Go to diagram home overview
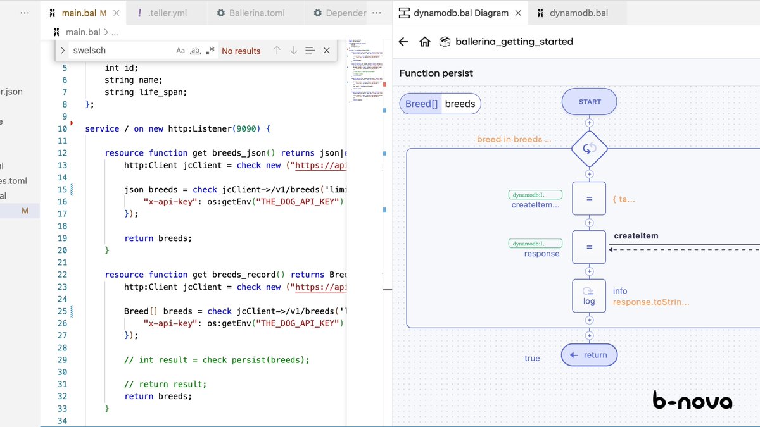760x427 pixels. click(425, 42)
